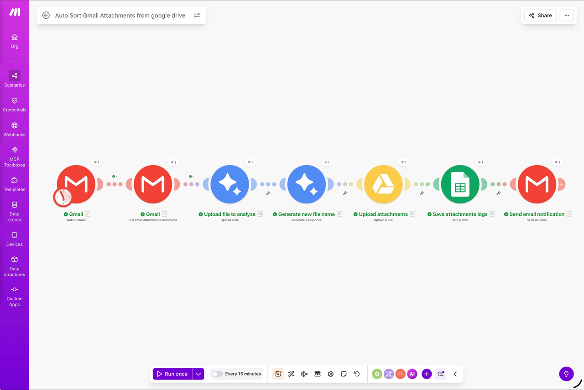Screen dimensions: 584x390
Task: Open explain flow airplane icon
Action: click(304, 374)
